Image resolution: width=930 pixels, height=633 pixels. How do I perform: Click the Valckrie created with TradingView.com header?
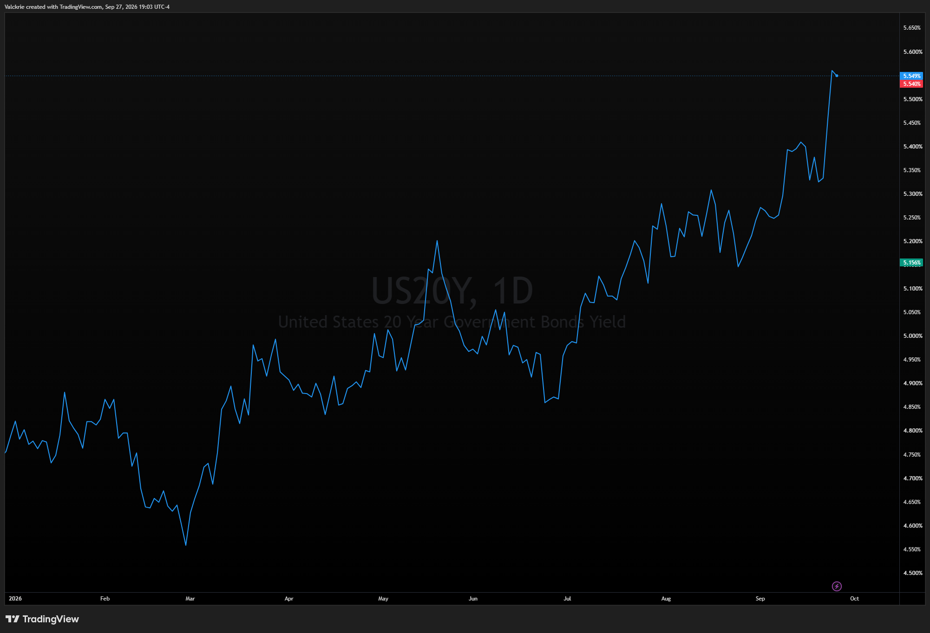87,7
